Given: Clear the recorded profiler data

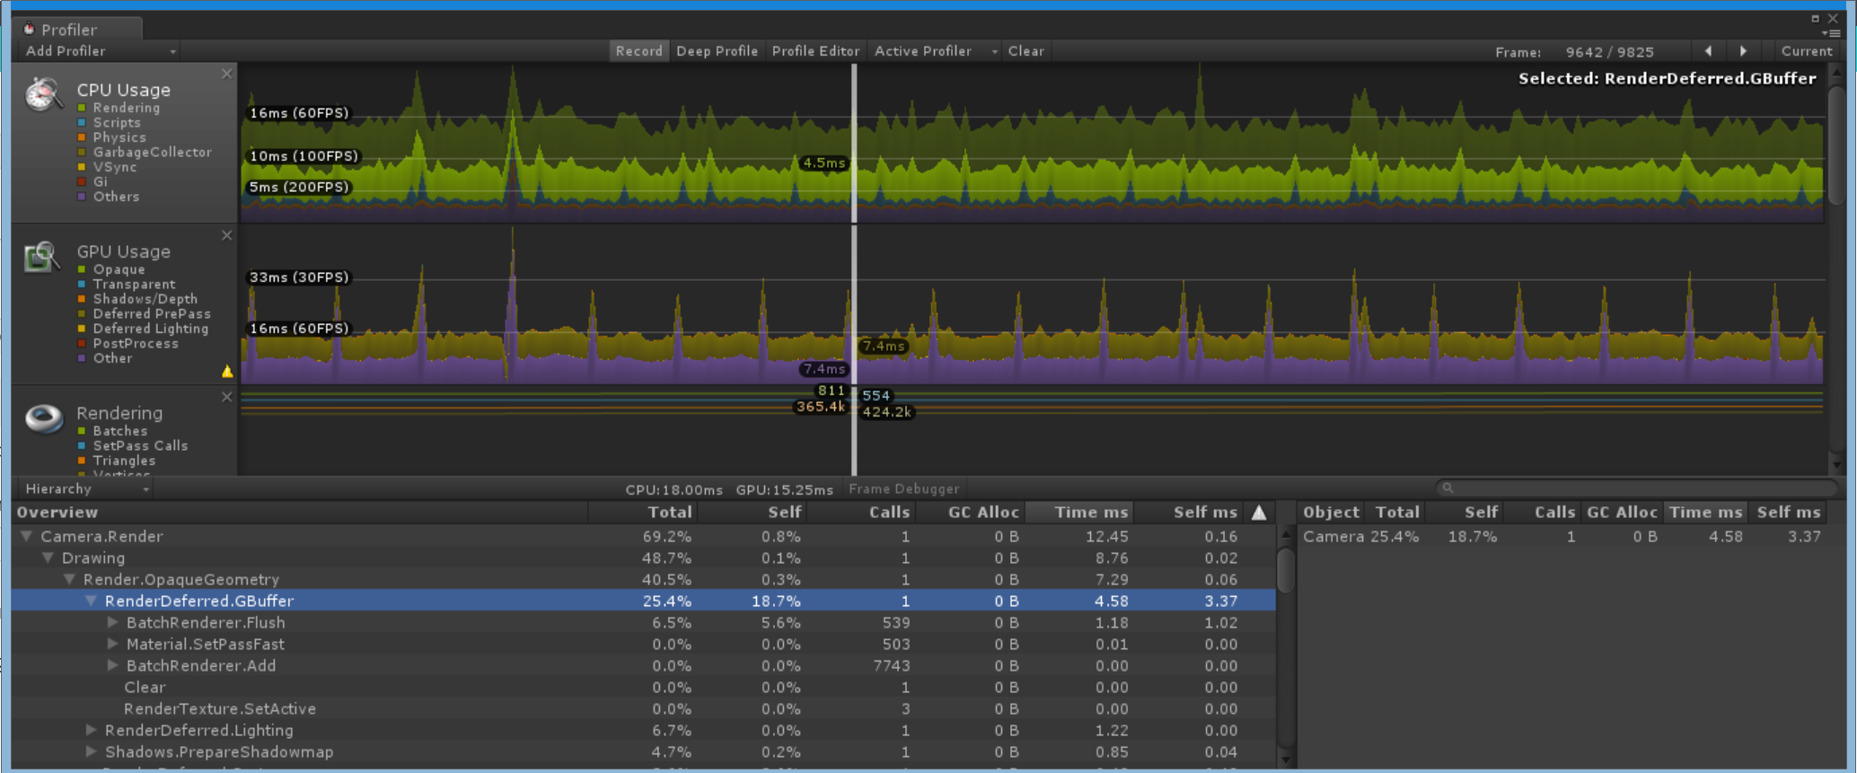Looking at the screenshot, I should 1025,51.
